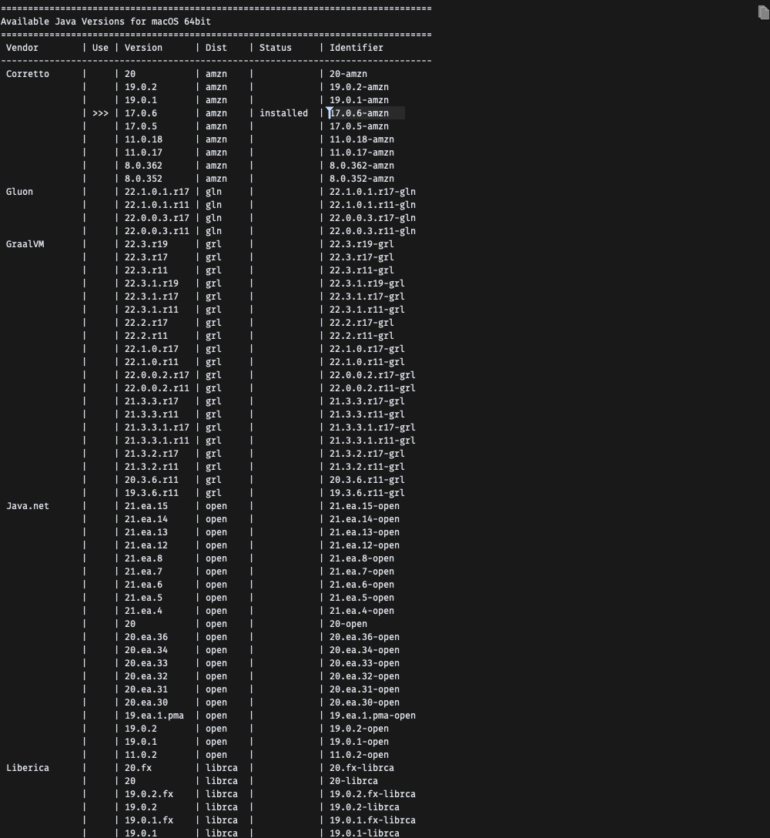Click identifier 20.ea.33-open
The height and width of the screenshot is (838, 770).
click(x=364, y=662)
